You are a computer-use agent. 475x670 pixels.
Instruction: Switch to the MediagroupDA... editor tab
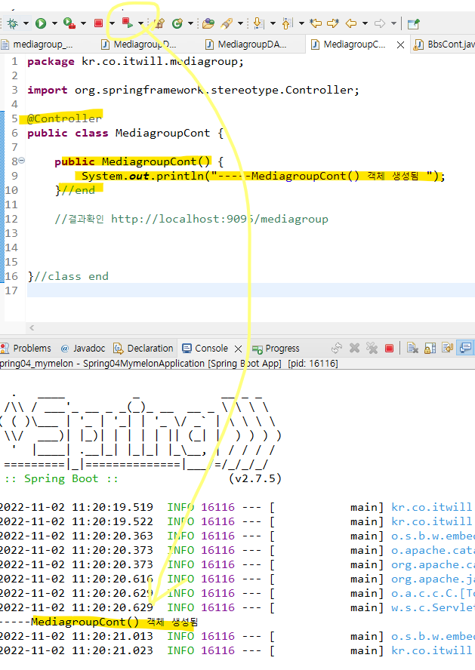coord(246,44)
